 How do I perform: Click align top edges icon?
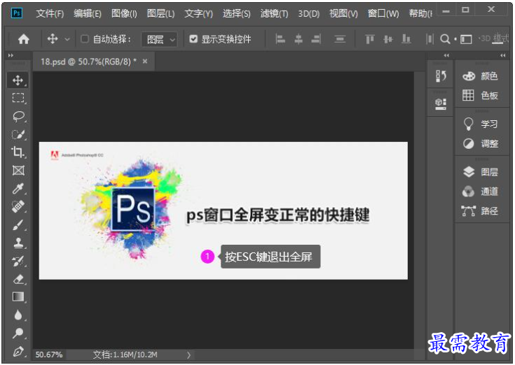pos(370,39)
